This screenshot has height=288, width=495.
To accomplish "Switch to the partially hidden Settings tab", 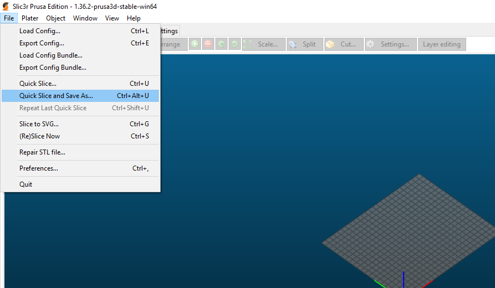I will (x=170, y=31).
